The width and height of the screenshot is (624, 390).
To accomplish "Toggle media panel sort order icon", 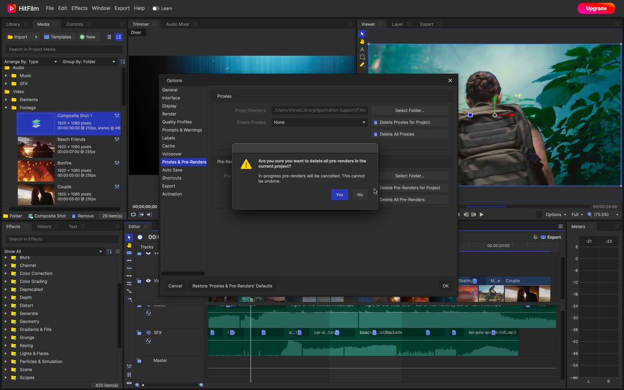I will click(x=123, y=61).
